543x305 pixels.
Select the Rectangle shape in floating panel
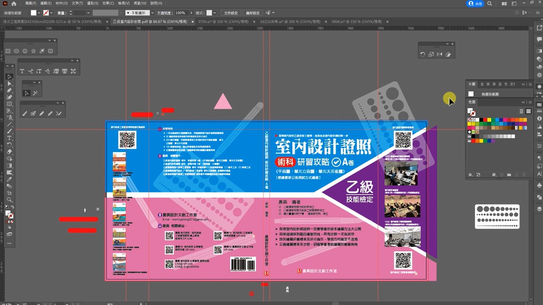(8, 51)
